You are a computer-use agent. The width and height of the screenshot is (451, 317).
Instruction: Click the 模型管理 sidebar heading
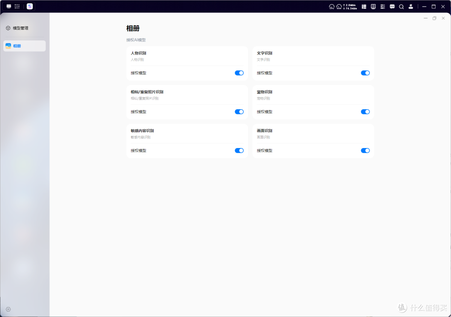tap(20, 28)
